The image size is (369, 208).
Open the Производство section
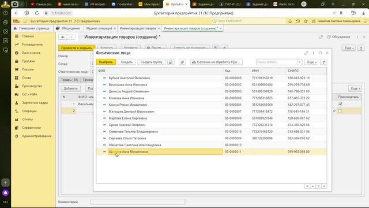point(32,86)
